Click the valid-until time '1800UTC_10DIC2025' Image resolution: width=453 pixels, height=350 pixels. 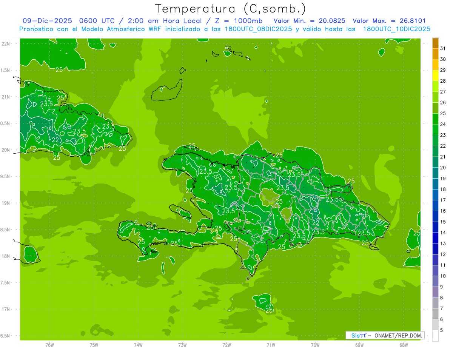click(x=396, y=29)
